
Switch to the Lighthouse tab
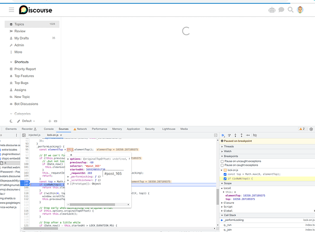tap(169, 129)
